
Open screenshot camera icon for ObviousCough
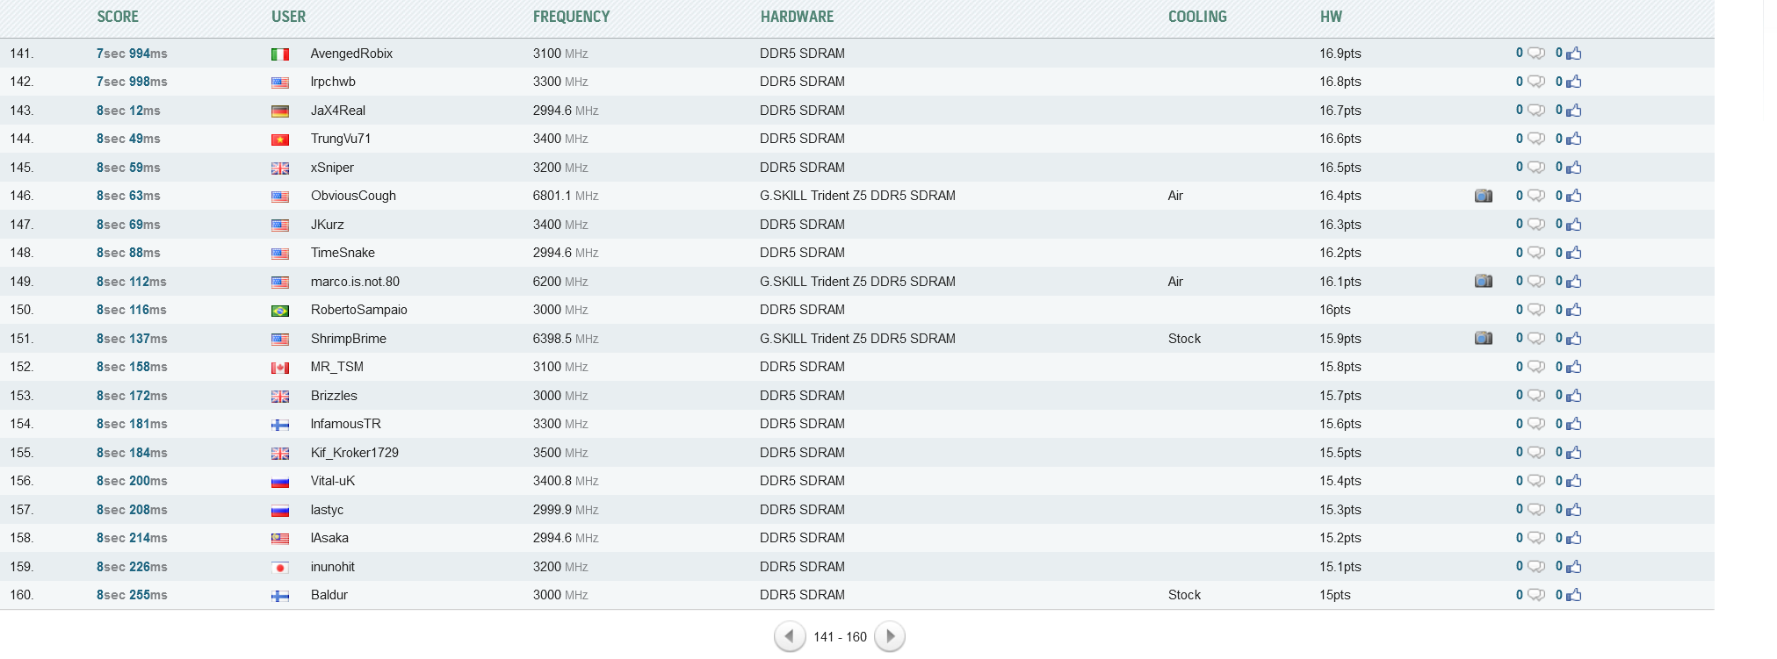coord(1483,196)
